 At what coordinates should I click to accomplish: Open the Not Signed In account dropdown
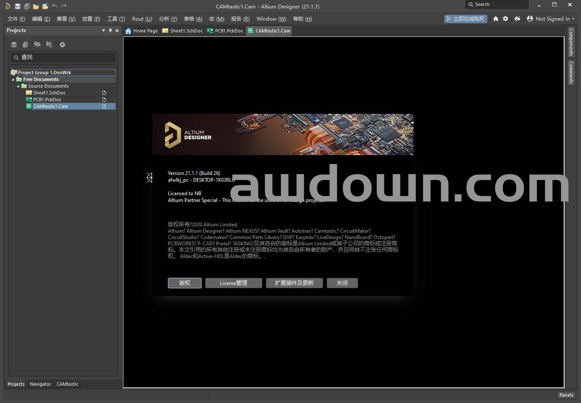pyautogui.click(x=551, y=19)
